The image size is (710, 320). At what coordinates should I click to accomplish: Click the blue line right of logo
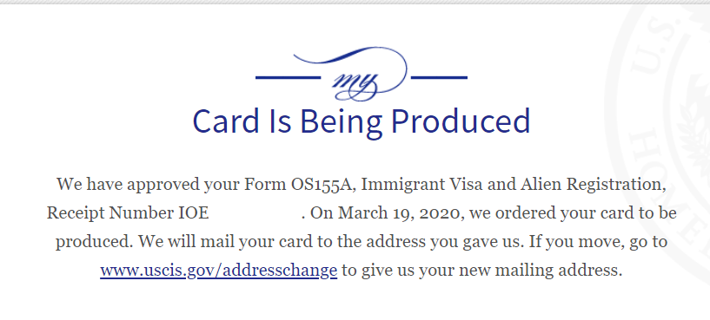(x=439, y=78)
